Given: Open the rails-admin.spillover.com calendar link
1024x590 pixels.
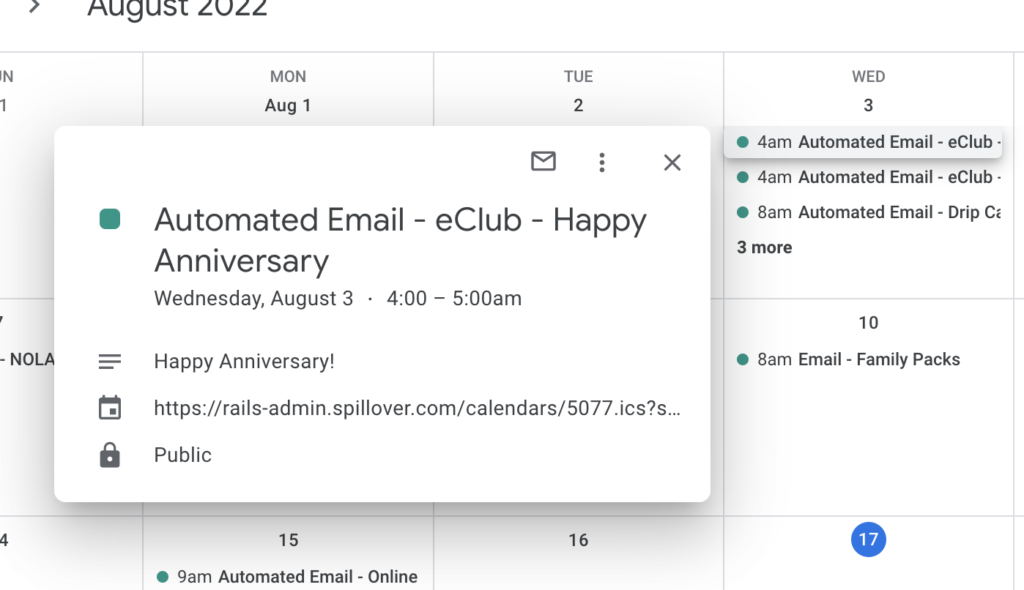Looking at the screenshot, I should pos(418,408).
